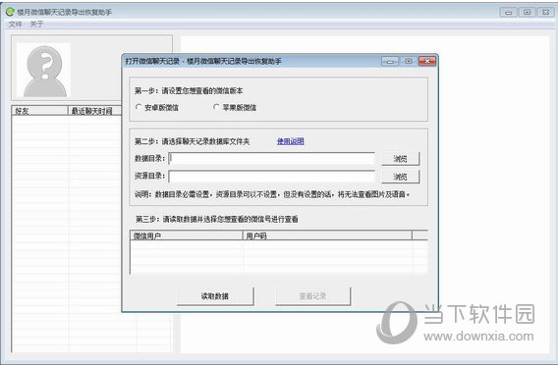This screenshot has width=558, height=365.
Task: Click the 资源目录 input field
Action: (271, 177)
